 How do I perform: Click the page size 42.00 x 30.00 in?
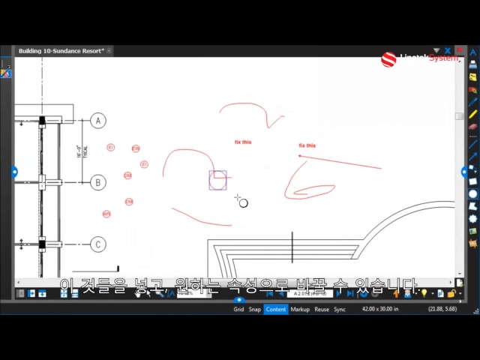coord(380,309)
